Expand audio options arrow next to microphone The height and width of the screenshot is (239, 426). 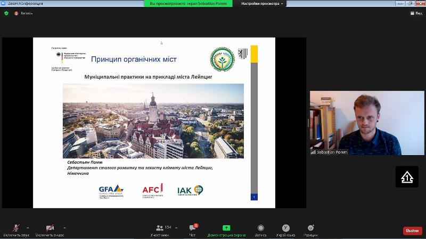[x=28, y=228]
